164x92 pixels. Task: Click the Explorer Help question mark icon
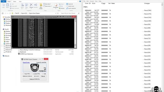point(80,1)
